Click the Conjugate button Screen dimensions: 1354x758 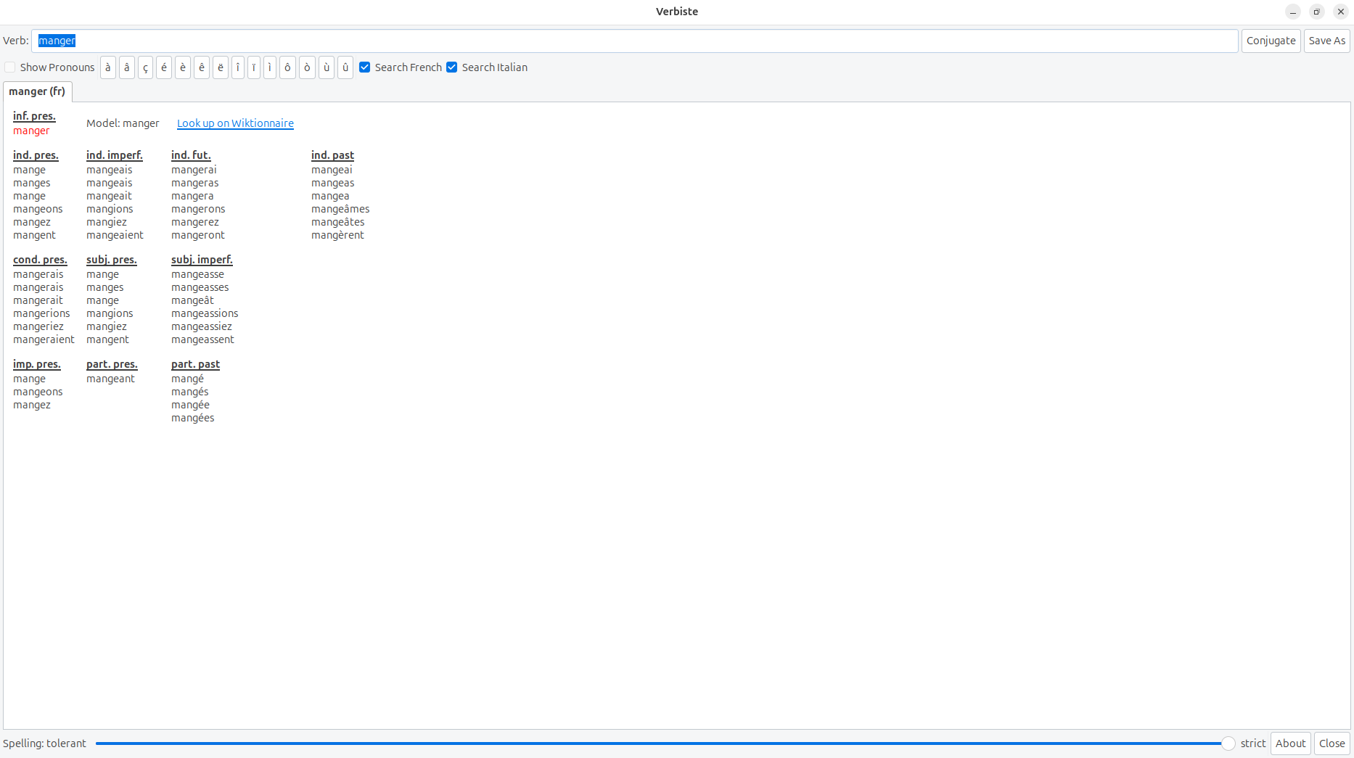click(x=1271, y=41)
